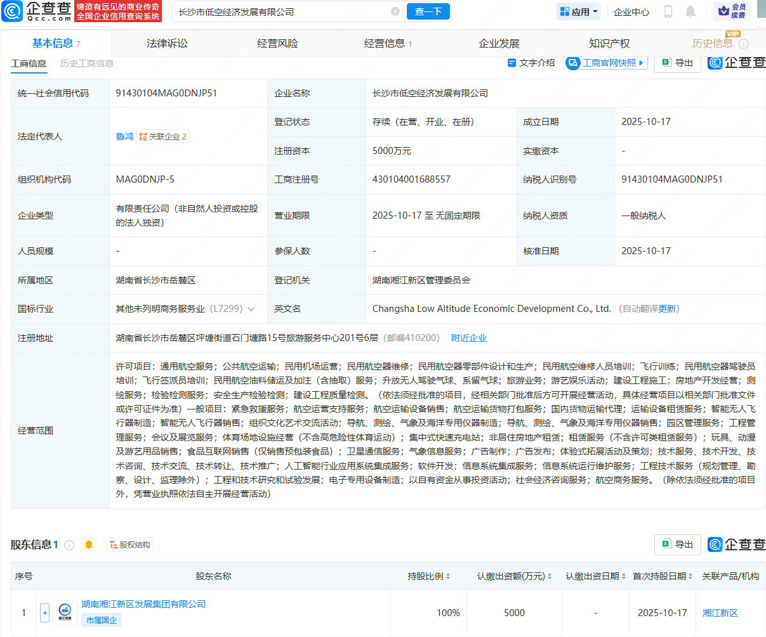Toggle 持股比例 column sorting
This screenshot has height=637, width=766.
(x=448, y=576)
